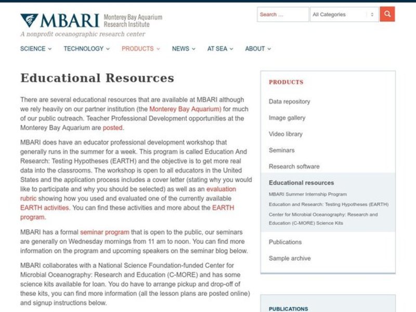Follow the Monterey Bay Aquarium link

pyautogui.click(x=185, y=109)
